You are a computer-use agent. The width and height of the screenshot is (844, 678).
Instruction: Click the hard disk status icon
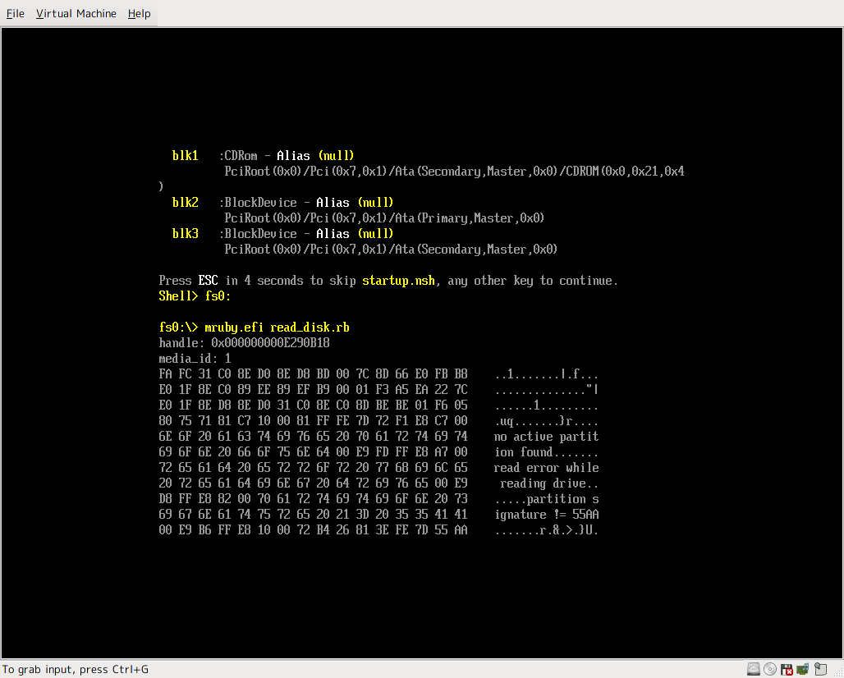(753, 669)
